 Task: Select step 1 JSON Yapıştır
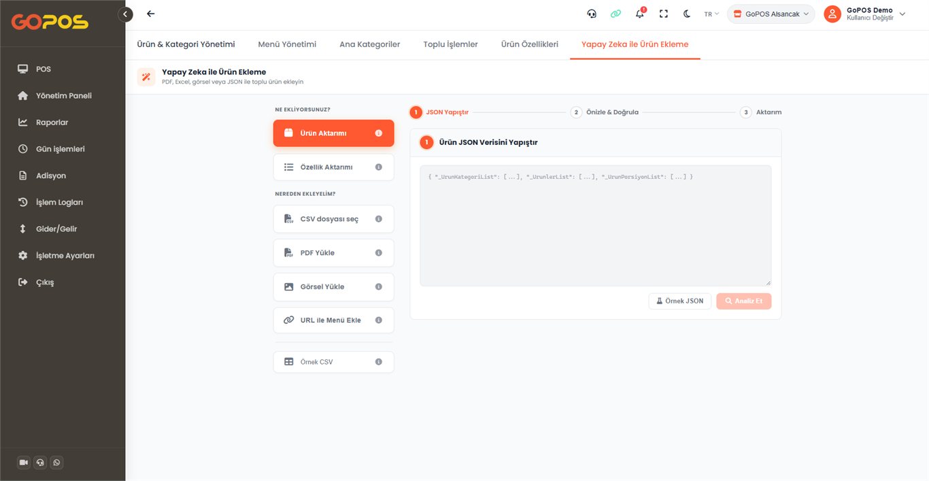coord(439,112)
